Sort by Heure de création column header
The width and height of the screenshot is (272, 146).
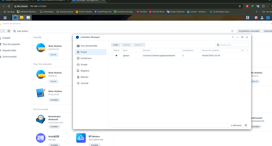pos(220,50)
